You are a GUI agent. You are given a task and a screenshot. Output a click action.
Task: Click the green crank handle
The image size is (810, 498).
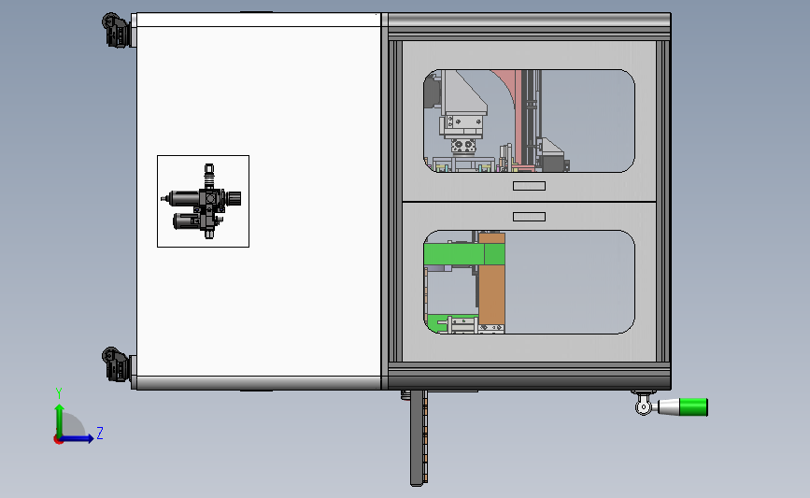692,407
